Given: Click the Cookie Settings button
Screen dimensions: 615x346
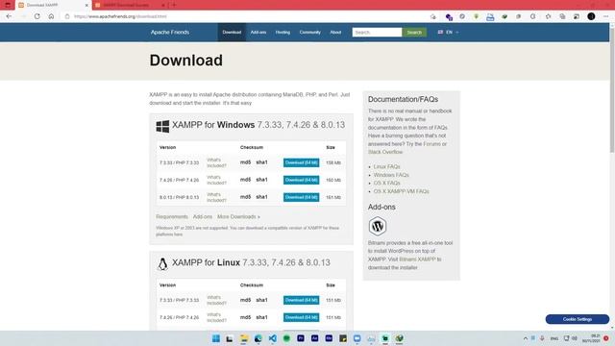Looking at the screenshot, I should coord(578,319).
